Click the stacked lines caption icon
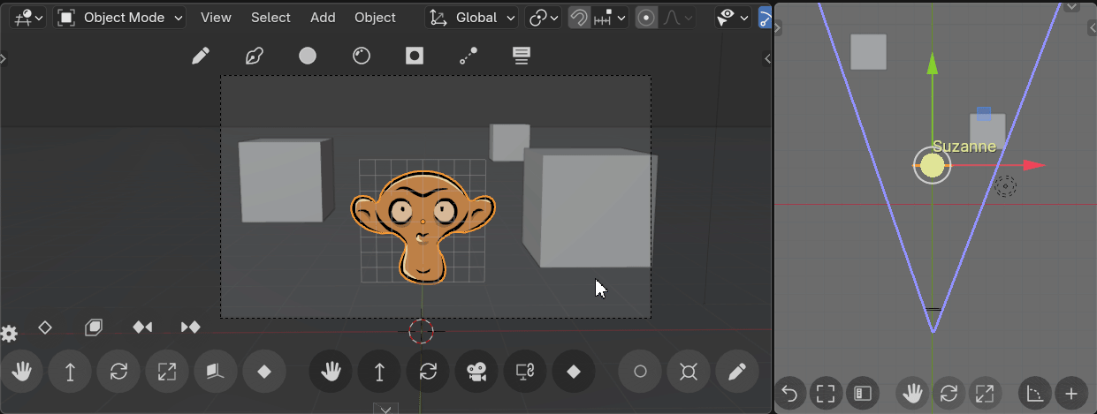 tap(522, 56)
